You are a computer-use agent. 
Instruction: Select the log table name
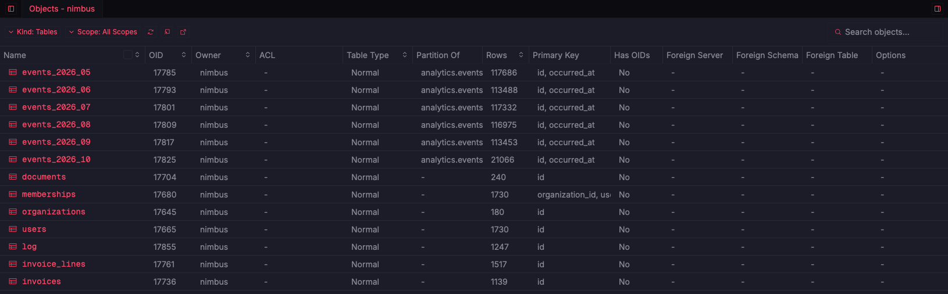coord(29,246)
